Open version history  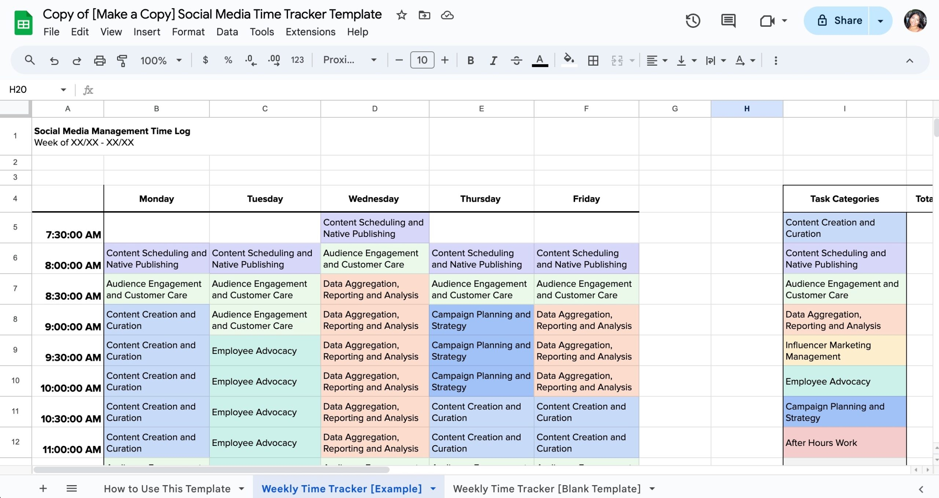tap(693, 21)
